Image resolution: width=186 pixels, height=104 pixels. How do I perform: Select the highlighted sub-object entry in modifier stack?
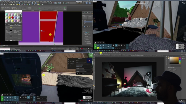tap(88, 22)
